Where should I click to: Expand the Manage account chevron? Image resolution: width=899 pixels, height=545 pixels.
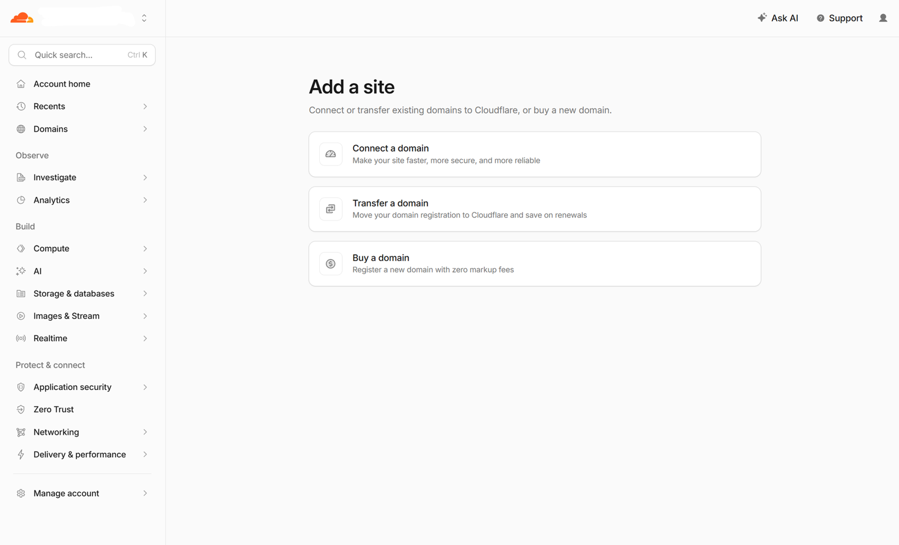145,493
